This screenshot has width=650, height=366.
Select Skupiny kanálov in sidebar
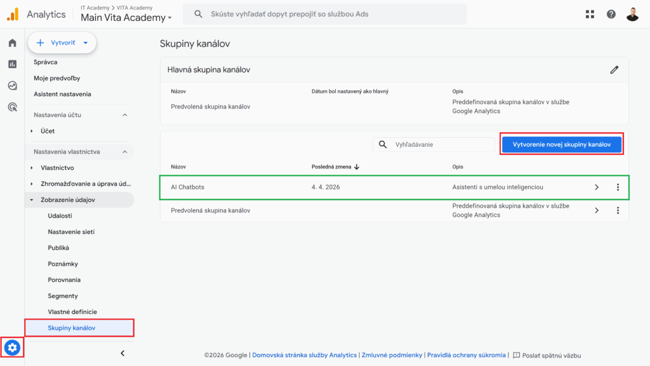pyautogui.click(x=79, y=328)
